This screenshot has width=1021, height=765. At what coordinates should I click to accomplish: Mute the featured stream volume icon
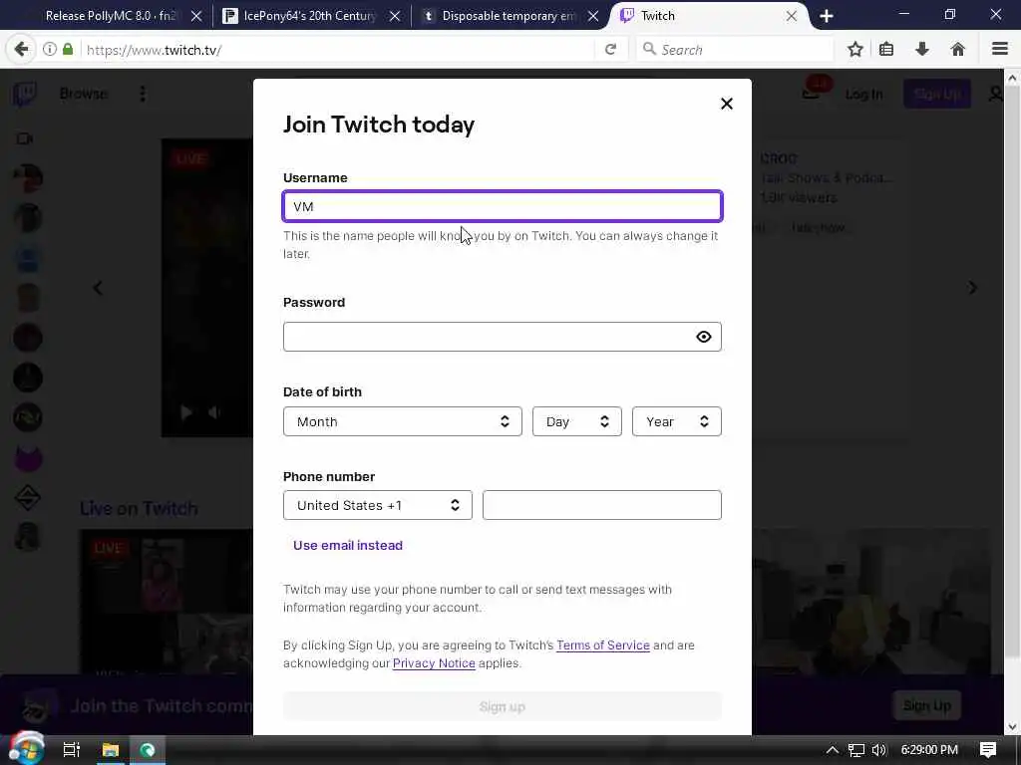click(213, 412)
